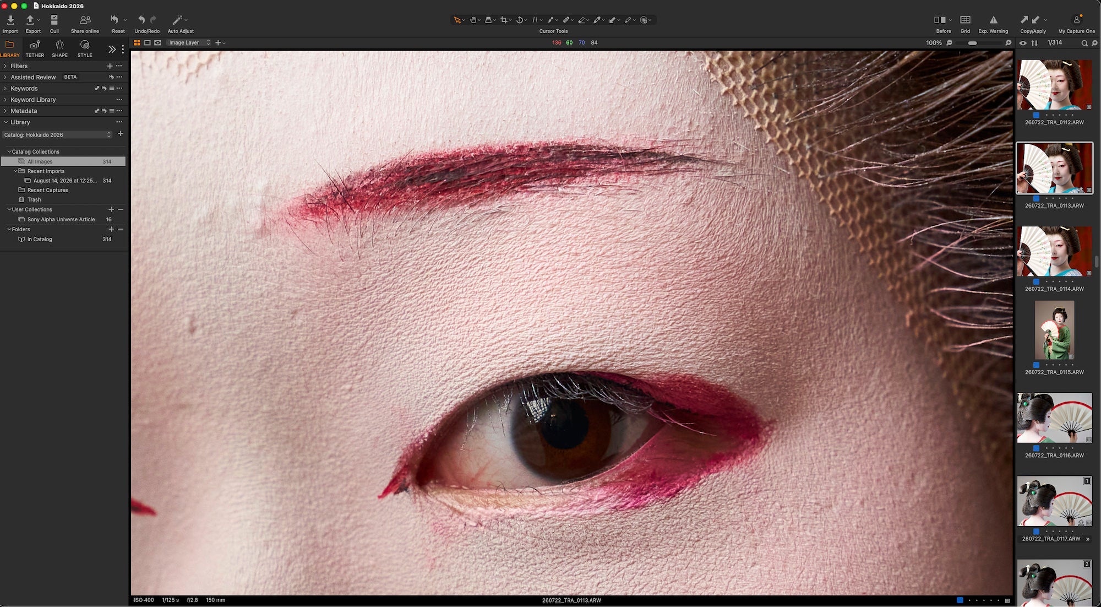The image size is (1101, 607).
Task: Click the Auto Adjust magic wand
Action: tap(177, 20)
